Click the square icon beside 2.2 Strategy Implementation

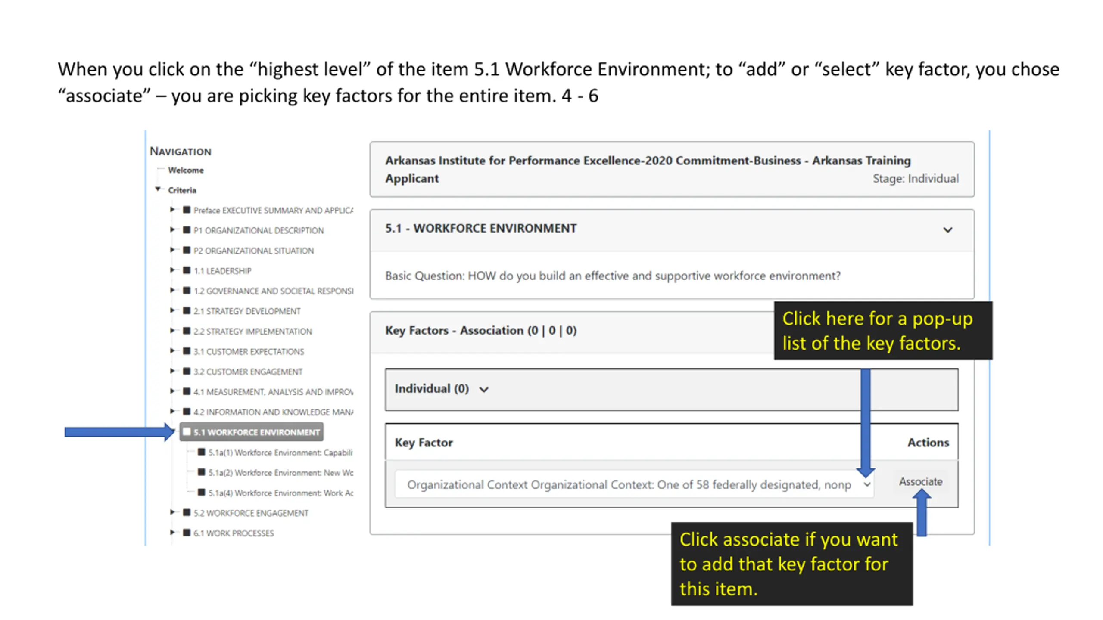coord(187,331)
